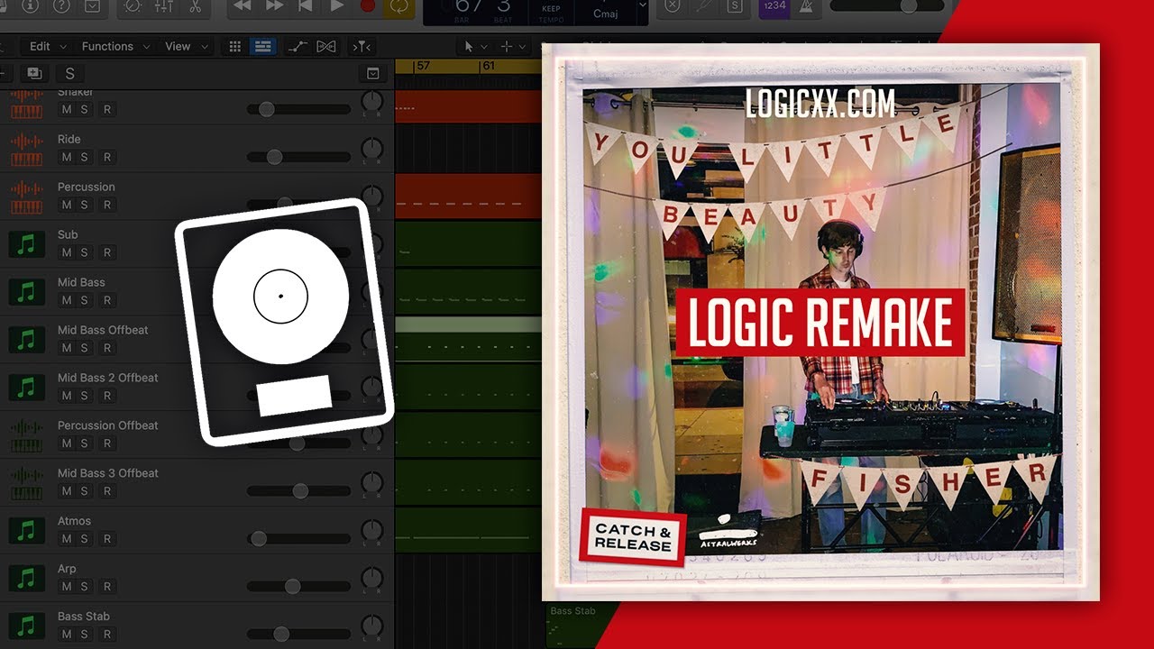1154x649 pixels.
Task: Click the Rewind transport button
Action: coord(243,5)
